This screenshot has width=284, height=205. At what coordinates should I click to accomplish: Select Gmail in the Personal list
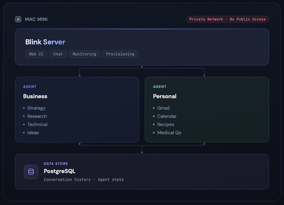point(163,108)
